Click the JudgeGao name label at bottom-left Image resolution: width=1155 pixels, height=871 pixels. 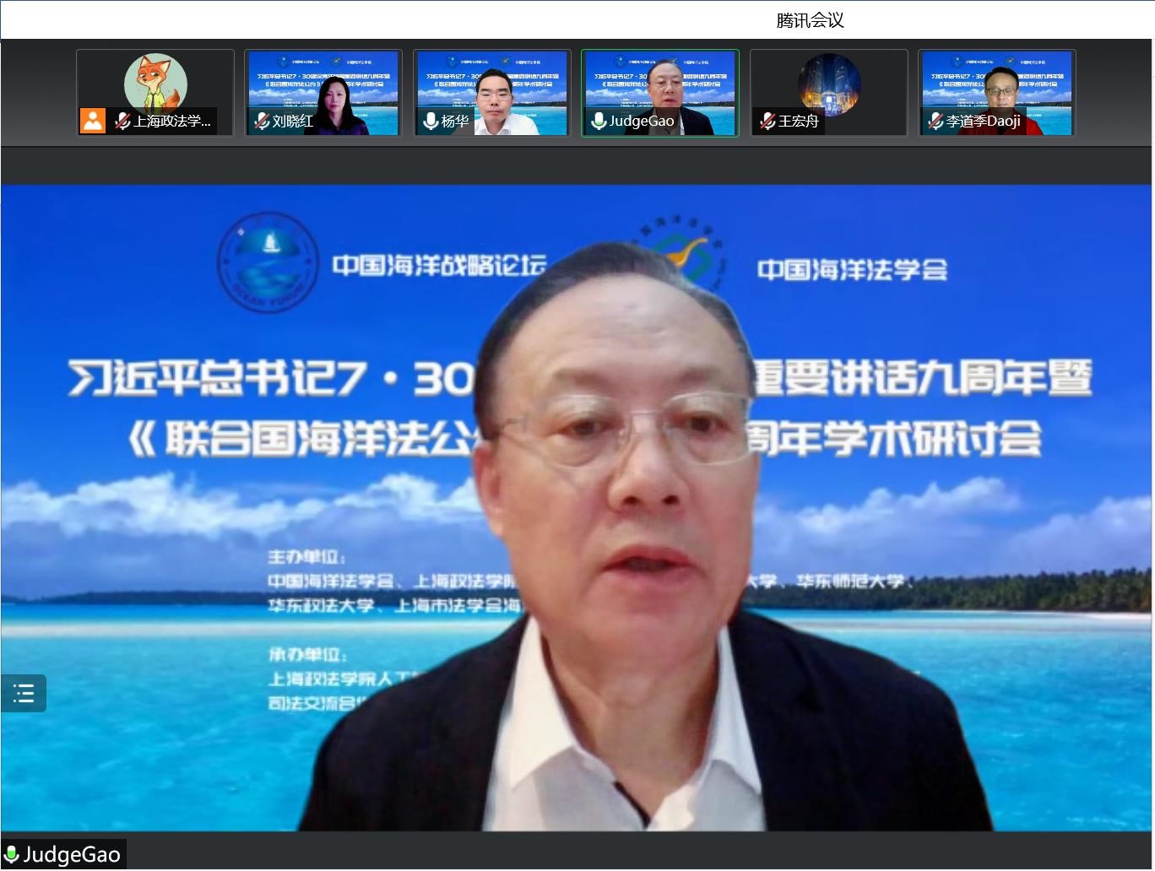point(72,855)
